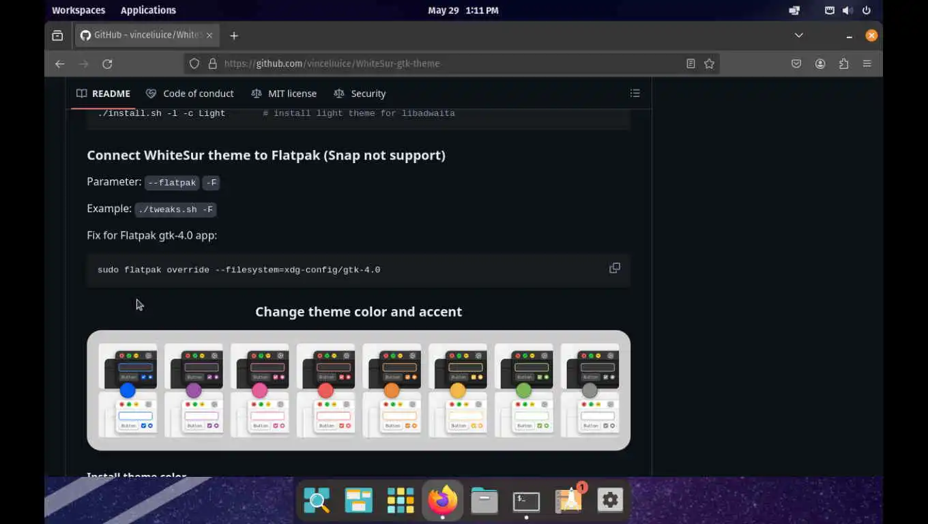Select the blue accent color circle
Screen dimensions: 928x524
pyautogui.click(x=128, y=390)
